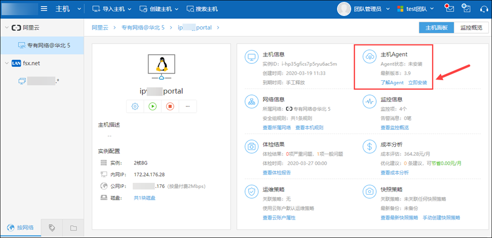
Task: Click the 快照策略 camera icon
Action: point(370,192)
